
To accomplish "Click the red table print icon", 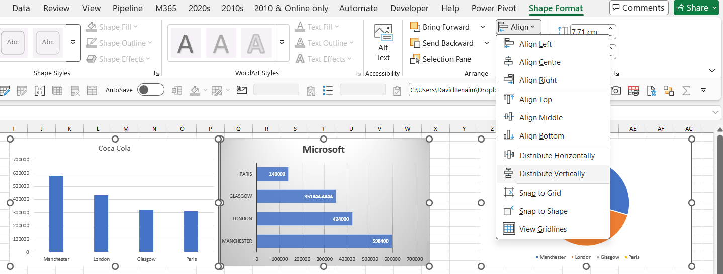I will pyautogui.click(x=634, y=90).
